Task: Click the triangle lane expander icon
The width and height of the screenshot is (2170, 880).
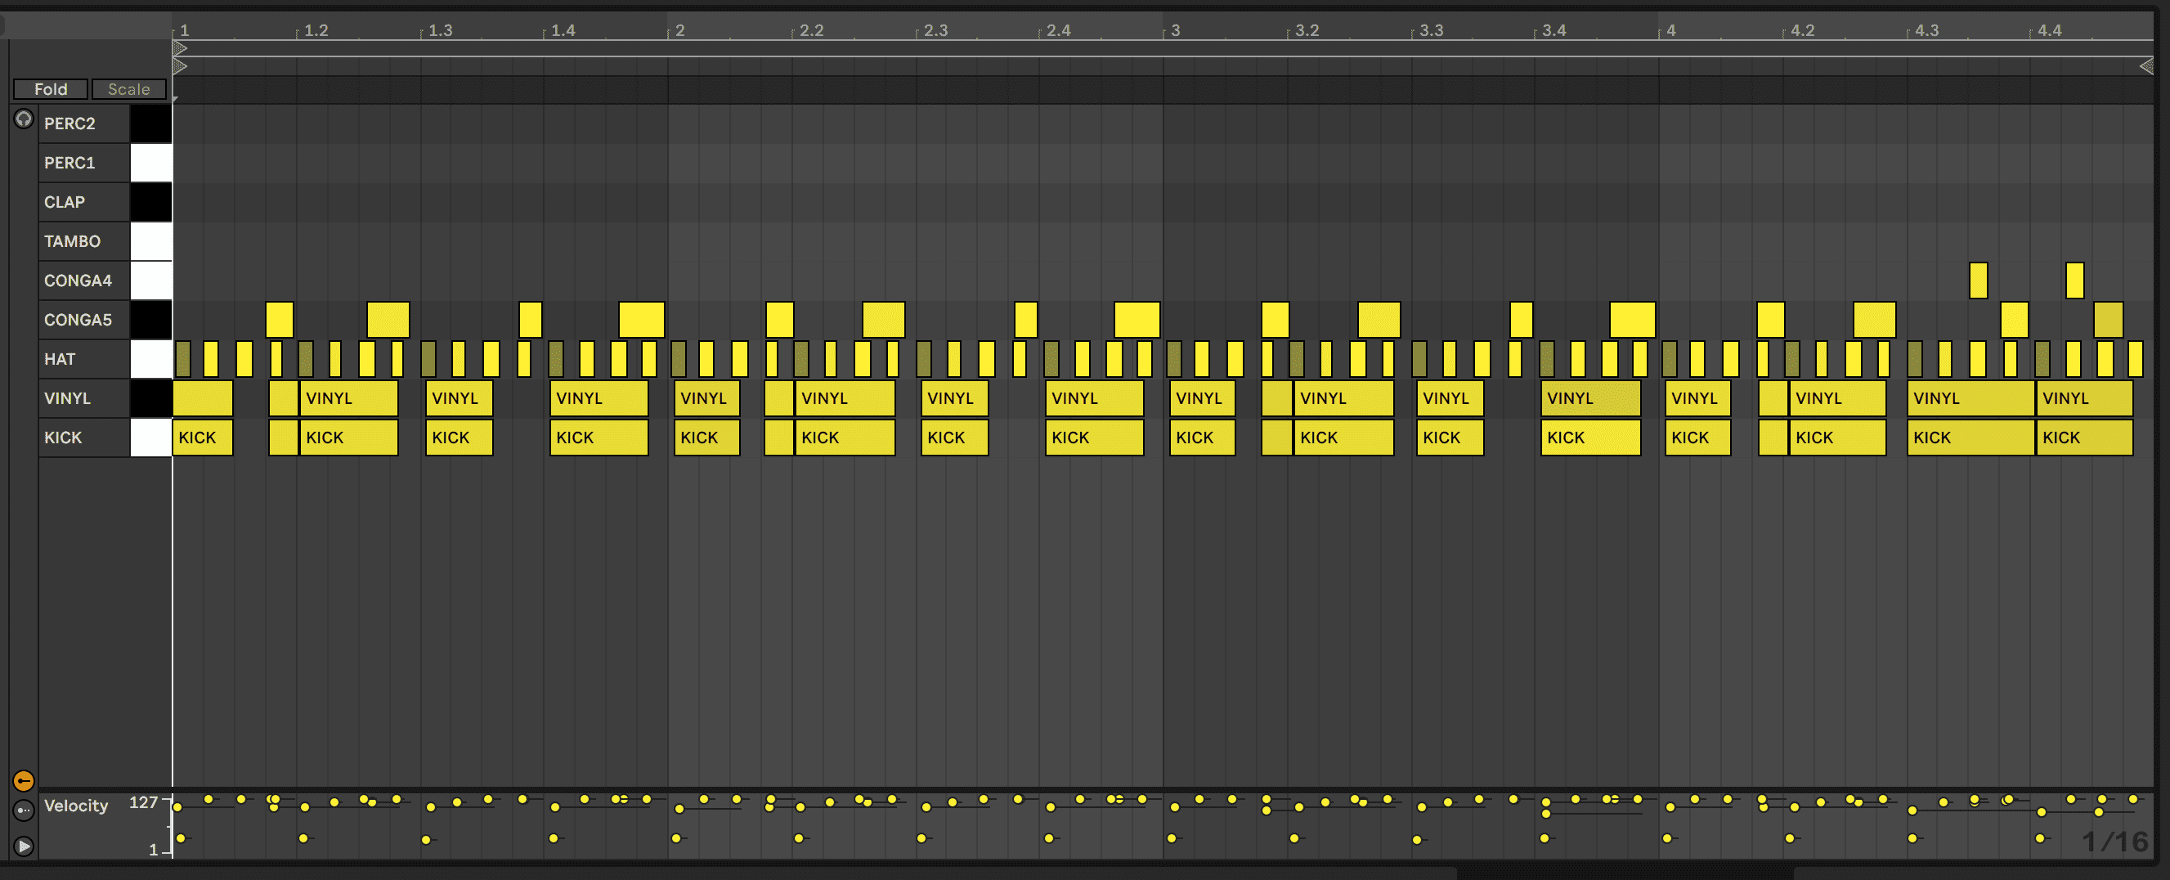Action: [x=24, y=846]
